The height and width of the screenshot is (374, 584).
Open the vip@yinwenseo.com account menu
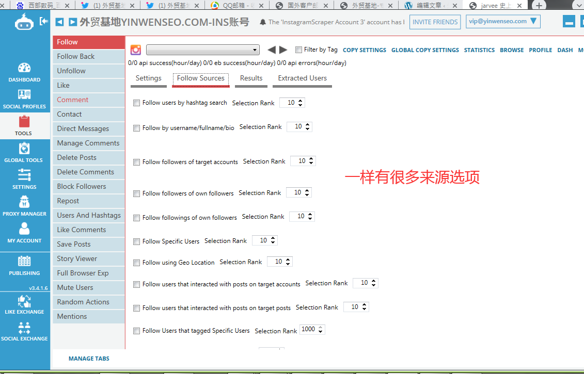coord(502,21)
